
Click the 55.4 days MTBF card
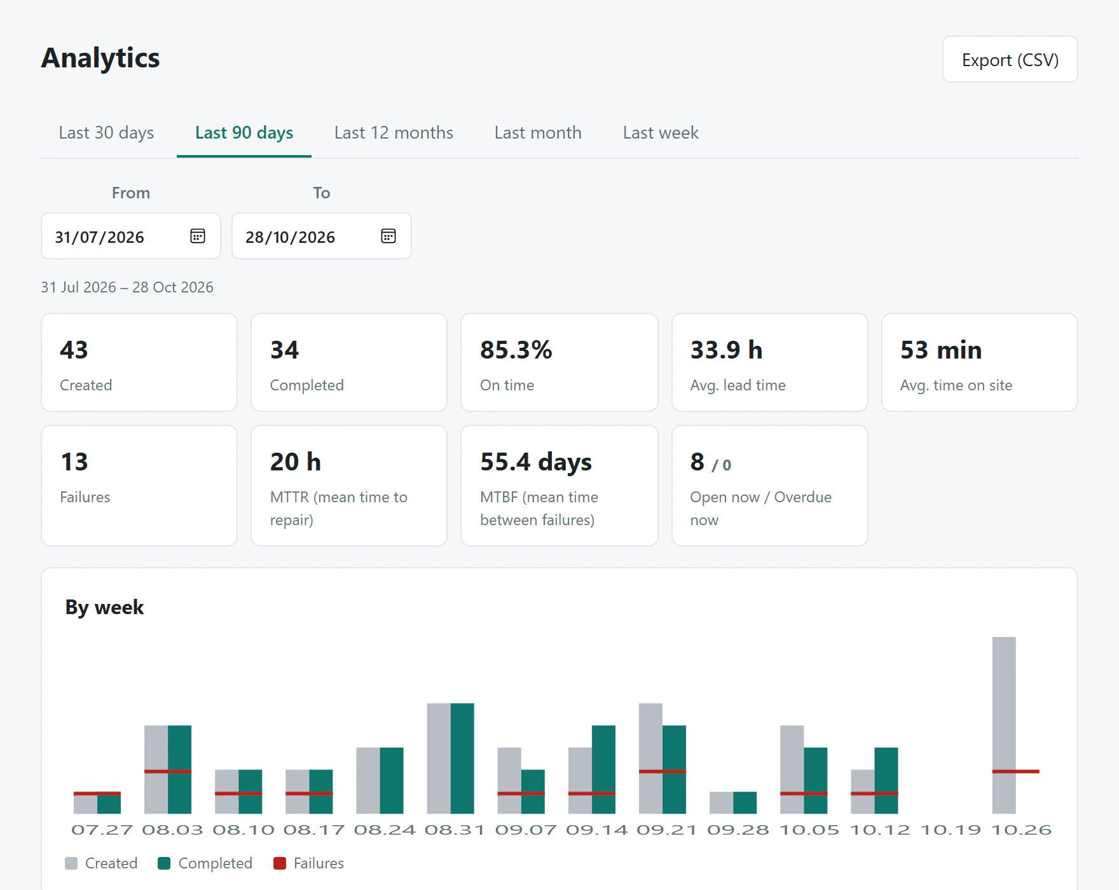click(559, 486)
